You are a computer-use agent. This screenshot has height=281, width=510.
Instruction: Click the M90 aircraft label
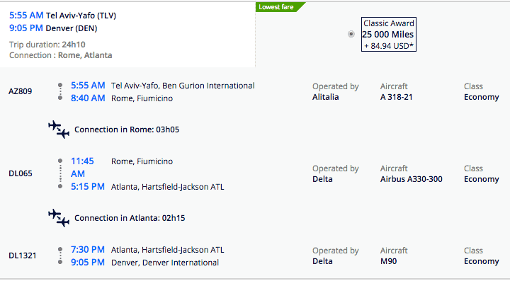point(389,261)
